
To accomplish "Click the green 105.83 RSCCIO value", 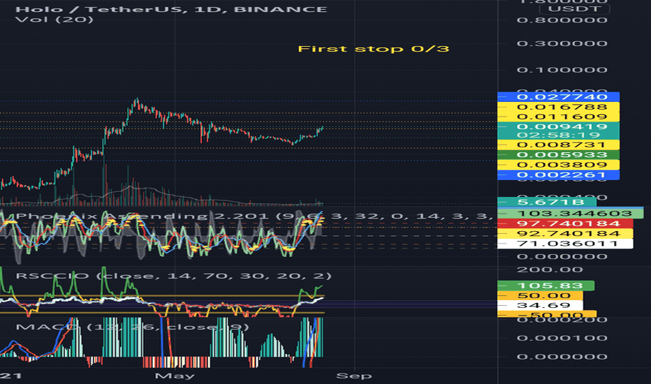I will [x=546, y=286].
